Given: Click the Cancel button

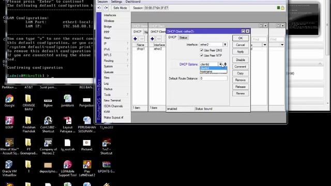Looking at the screenshot, I should click(x=240, y=45).
